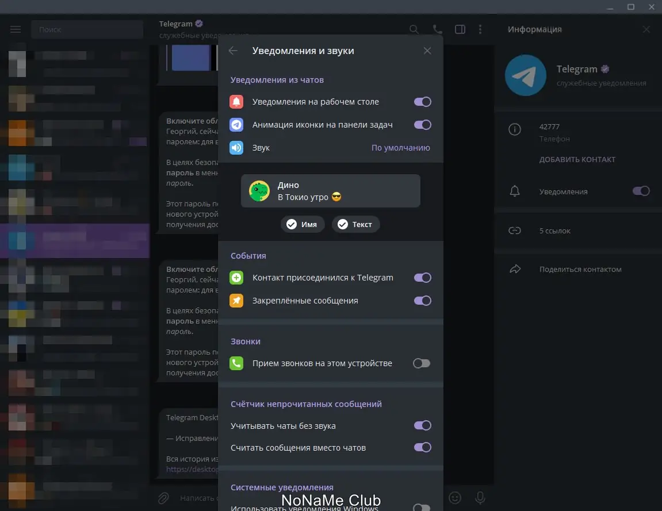The height and width of the screenshot is (511, 662).
Task: Open the emoji smiley picker icon
Action: [455, 498]
